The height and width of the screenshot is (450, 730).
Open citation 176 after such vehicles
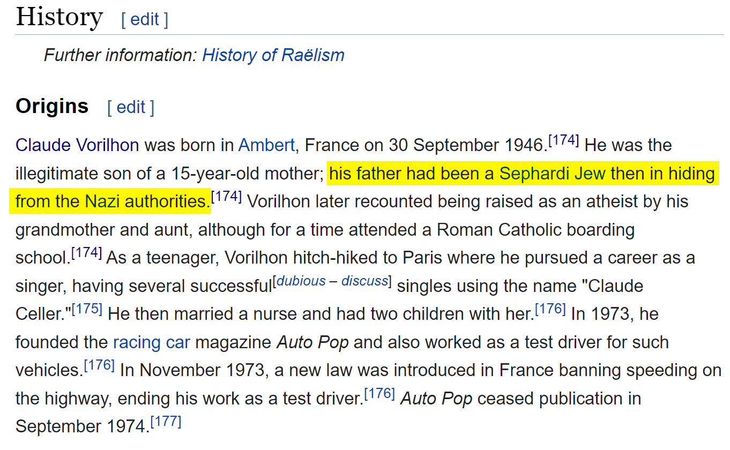pos(99,366)
